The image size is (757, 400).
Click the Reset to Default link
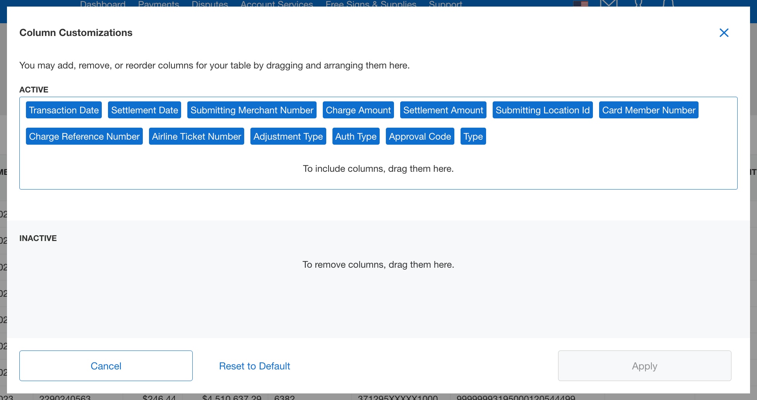coord(254,366)
